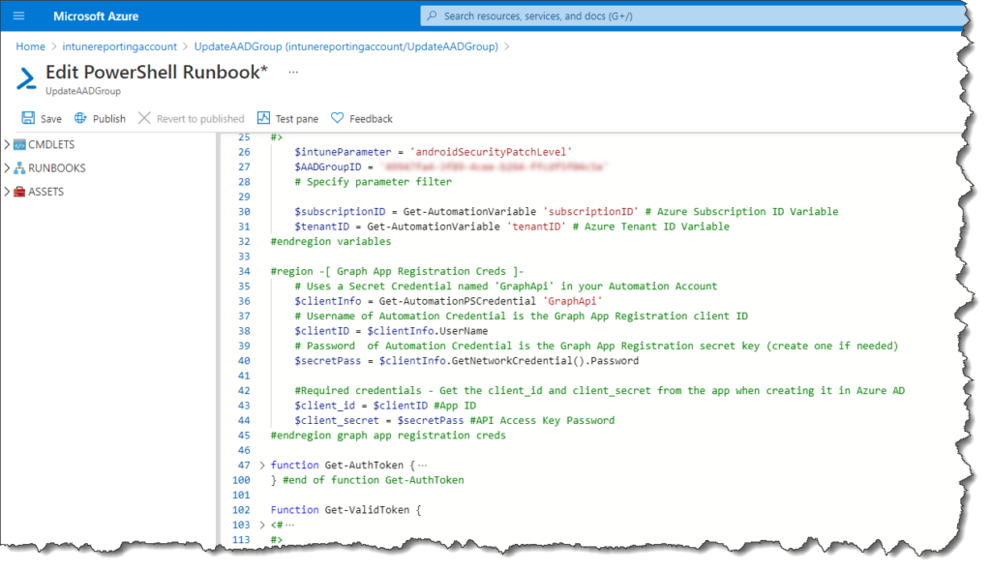Click '#Required credentials' comment on line 42
The height and width of the screenshot is (573, 991).
358,391
